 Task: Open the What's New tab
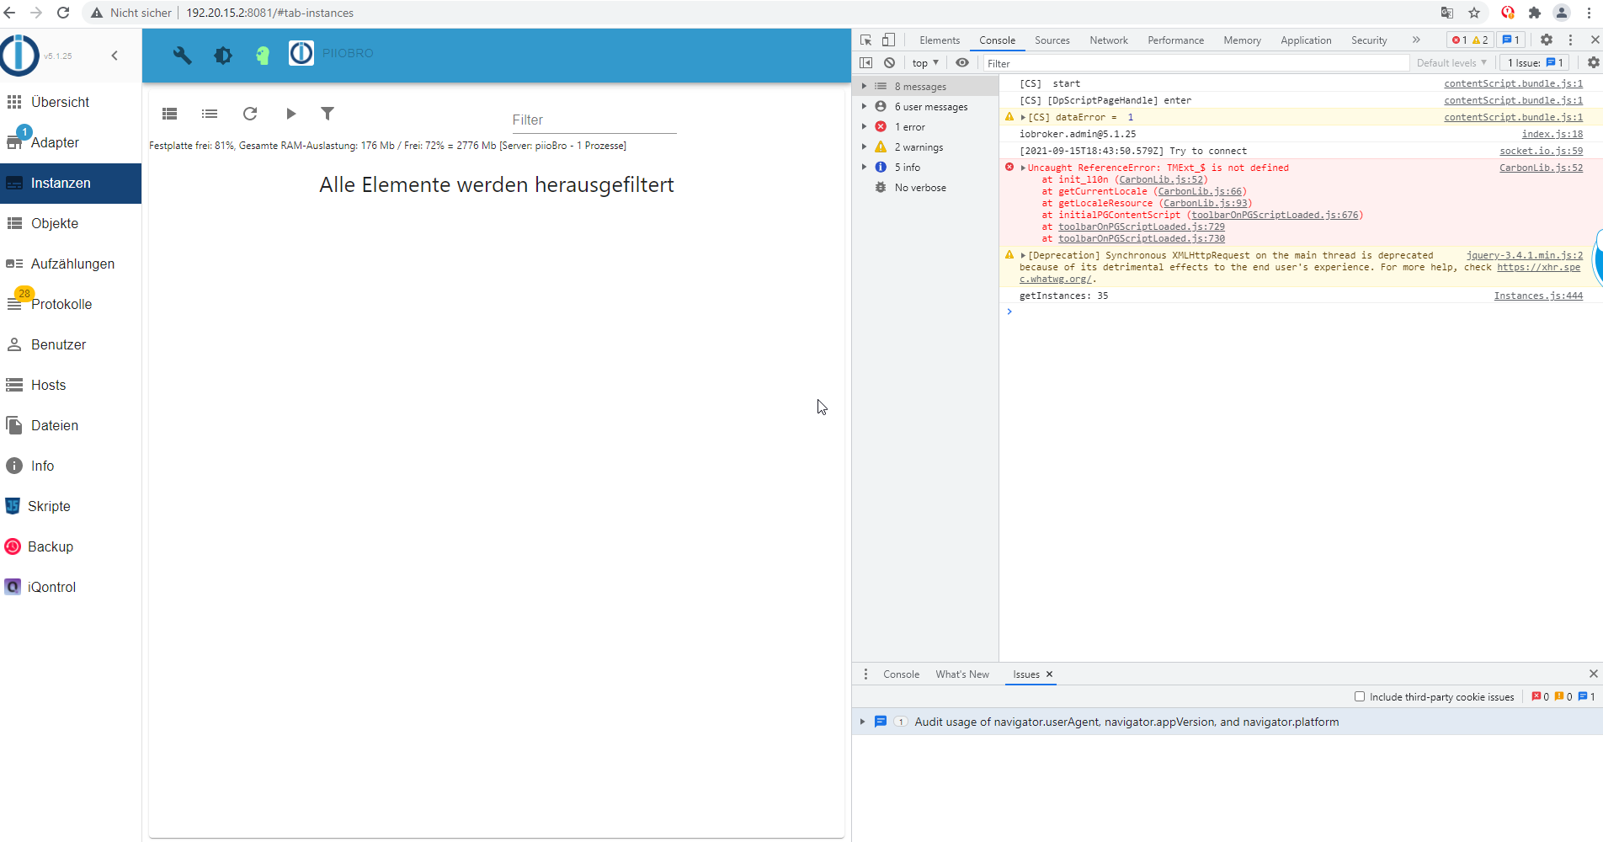(x=962, y=674)
